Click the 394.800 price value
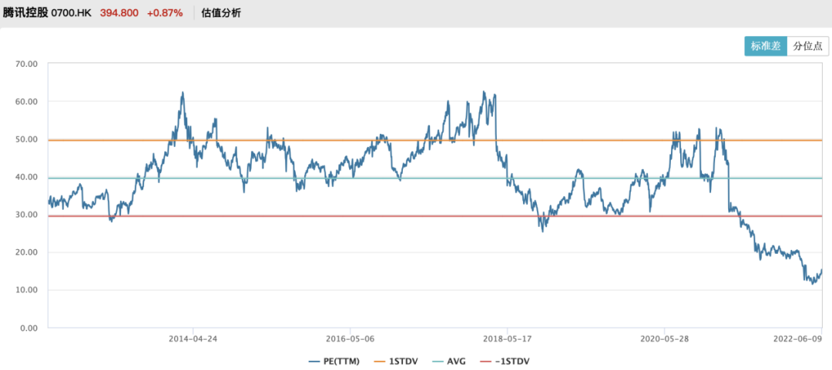 [120, 13]
